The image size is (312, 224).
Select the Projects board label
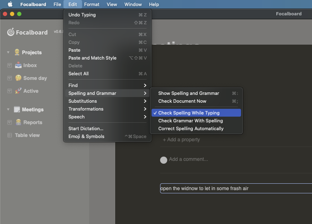pyautogui.click(x=32, y=52)
